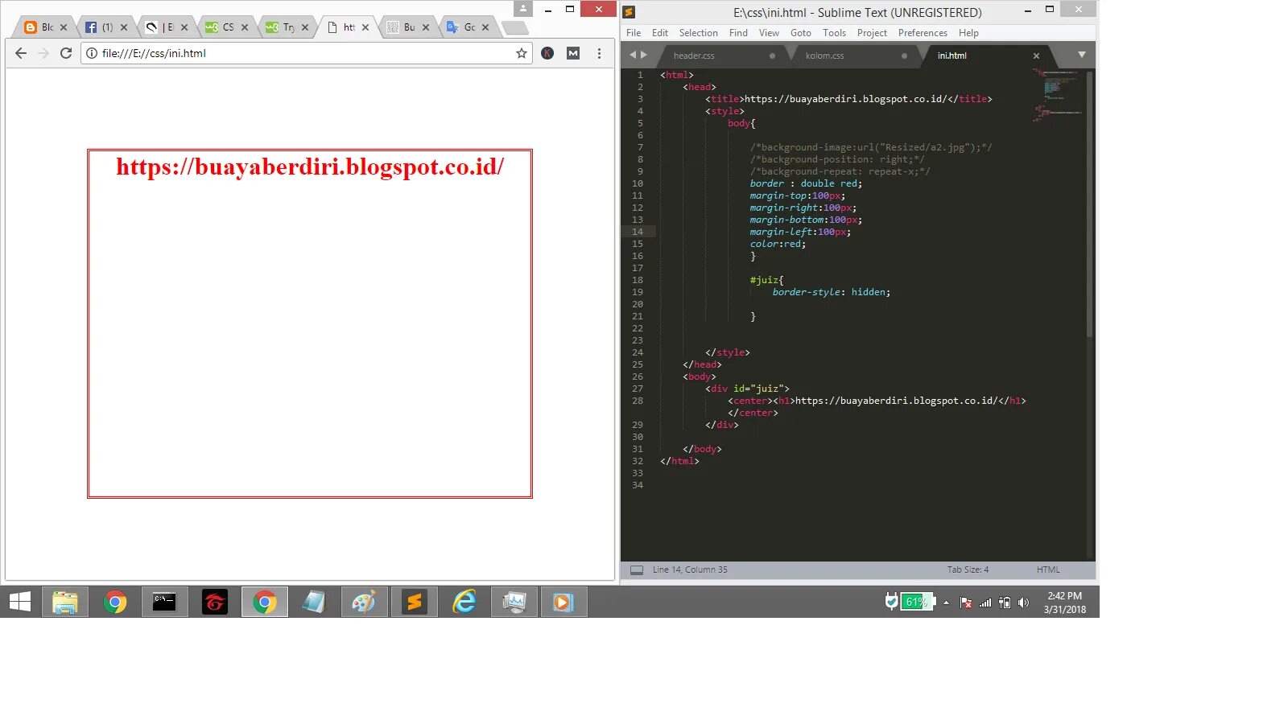Open the active Chrome window in taskbar
The image size is (1288, 720).
pyautogui.click(x=264, y=602)
